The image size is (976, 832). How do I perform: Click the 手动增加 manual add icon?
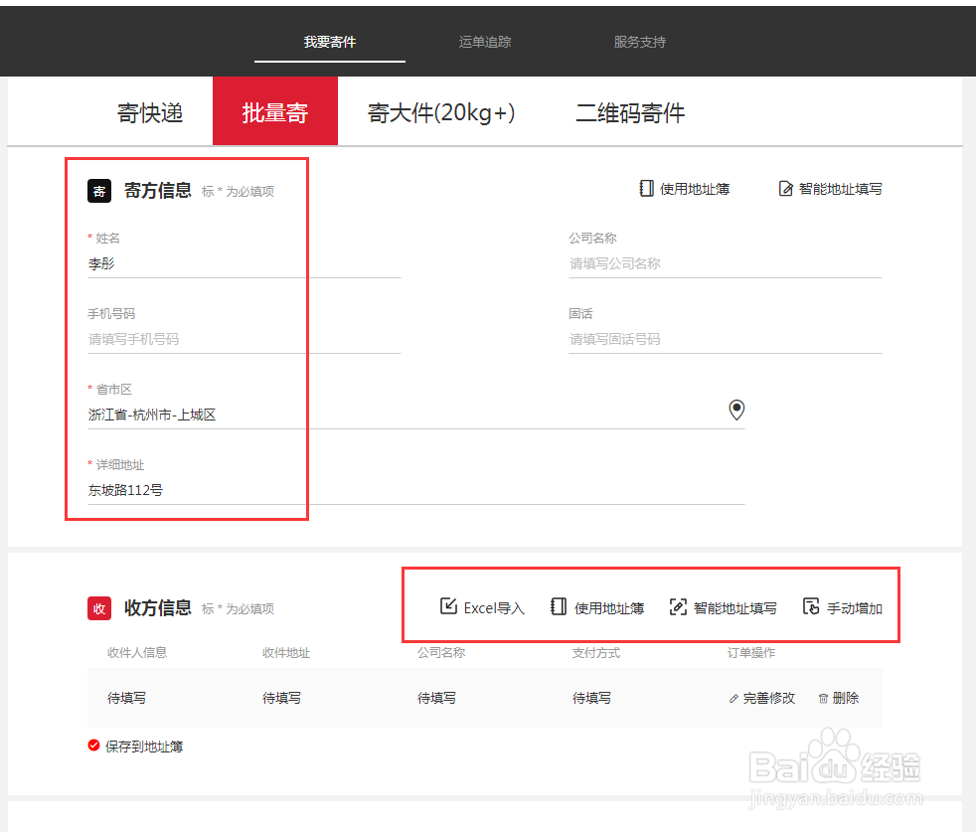point(812,606)
